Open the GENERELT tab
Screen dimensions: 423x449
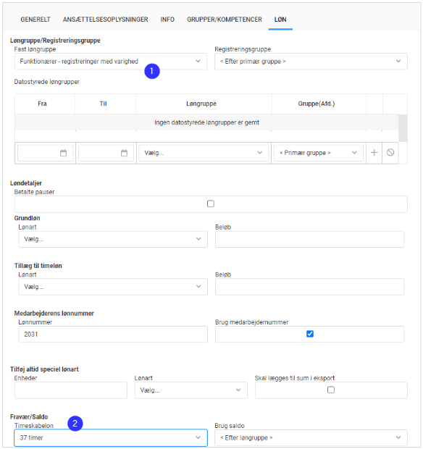[x=35, y=20]
